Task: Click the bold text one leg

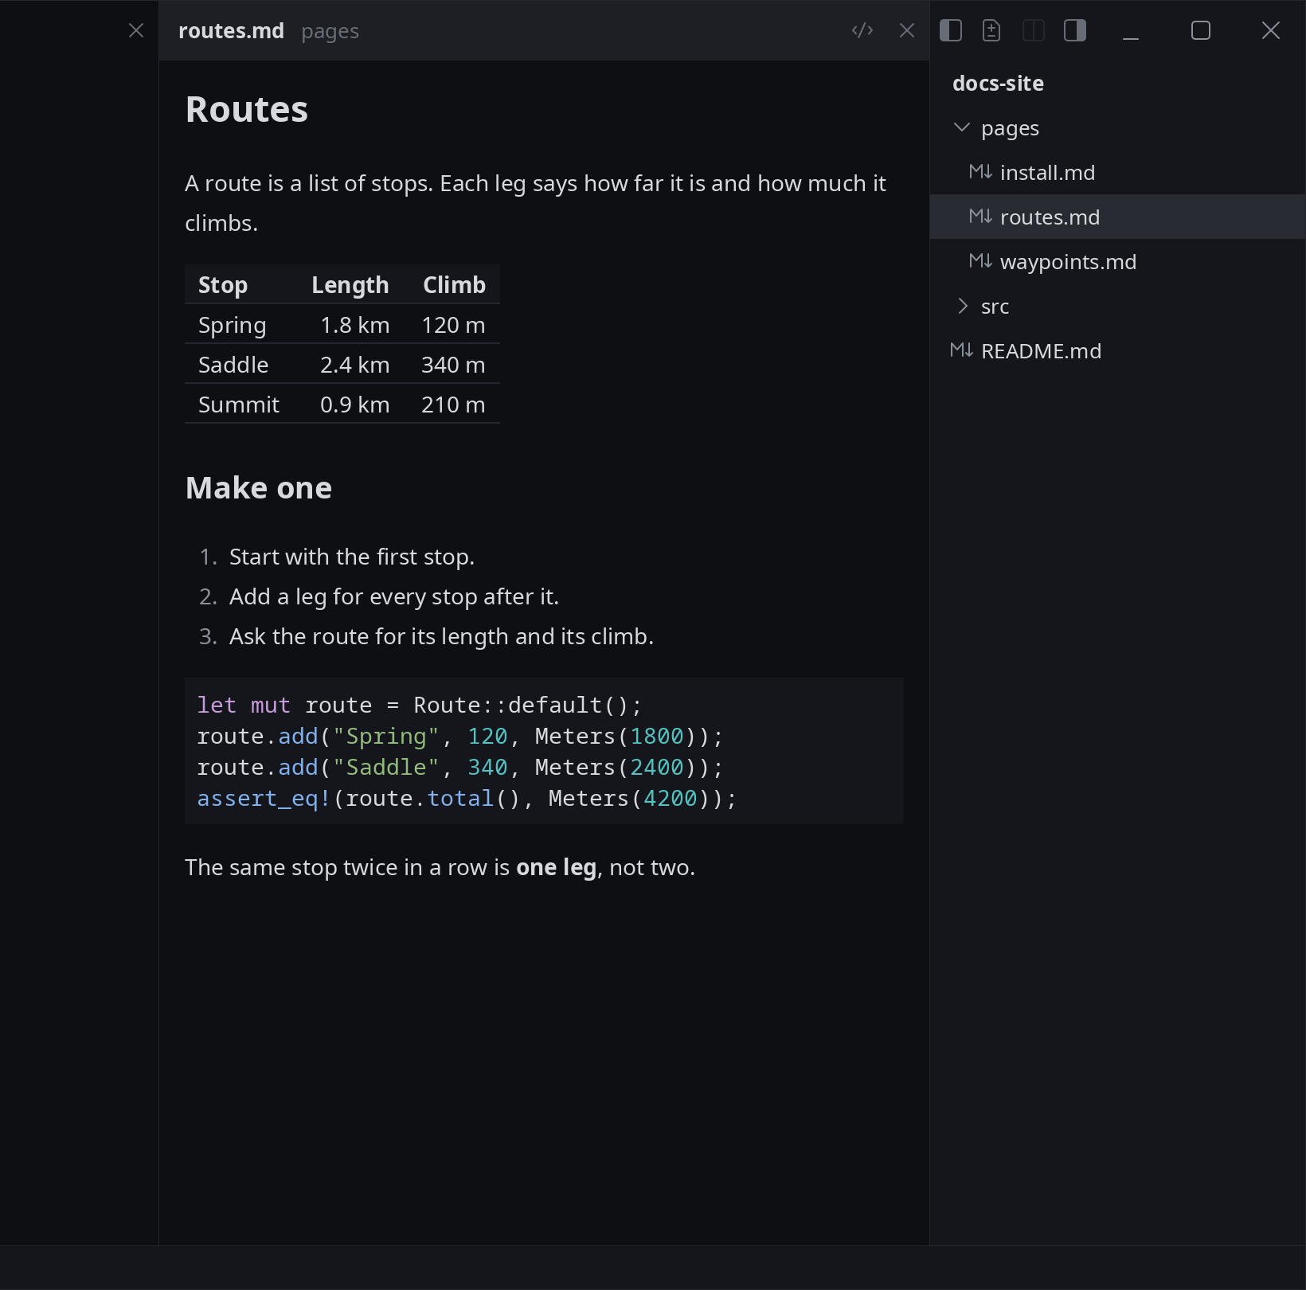Action: point(556,867)
